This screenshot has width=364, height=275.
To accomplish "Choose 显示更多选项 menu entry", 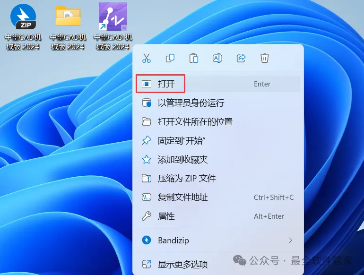I will [217, 264].
